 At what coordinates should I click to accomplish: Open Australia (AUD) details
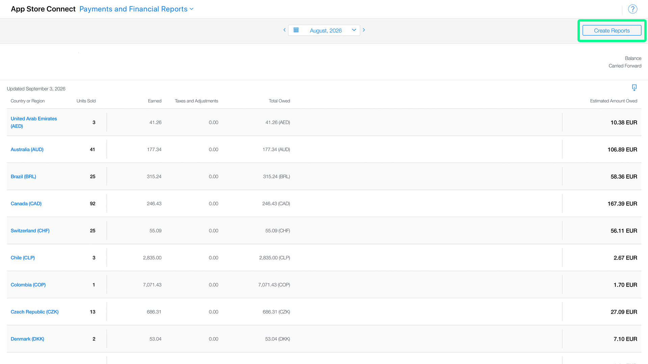tap(27, 149)
